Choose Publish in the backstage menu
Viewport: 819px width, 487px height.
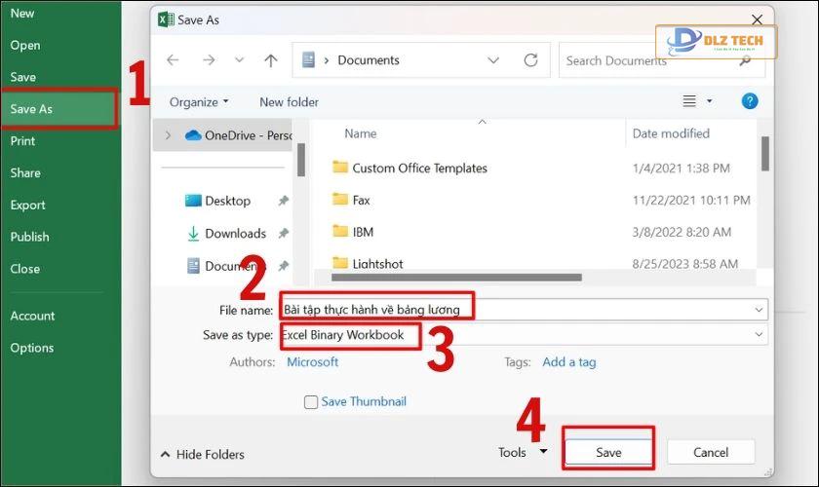tap(30, 237)
